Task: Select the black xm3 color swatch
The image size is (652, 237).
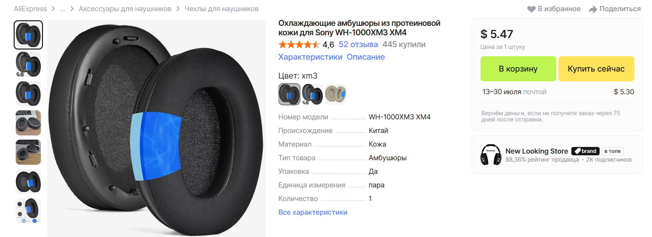Action: 289,94
